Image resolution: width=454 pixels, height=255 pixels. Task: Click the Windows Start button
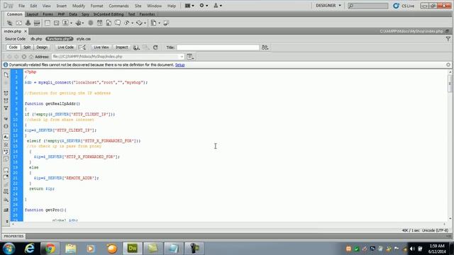9,249
